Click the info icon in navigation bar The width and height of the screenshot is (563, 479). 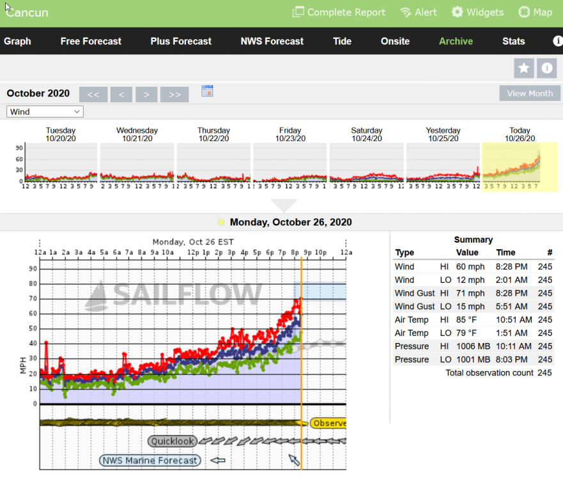557,41
